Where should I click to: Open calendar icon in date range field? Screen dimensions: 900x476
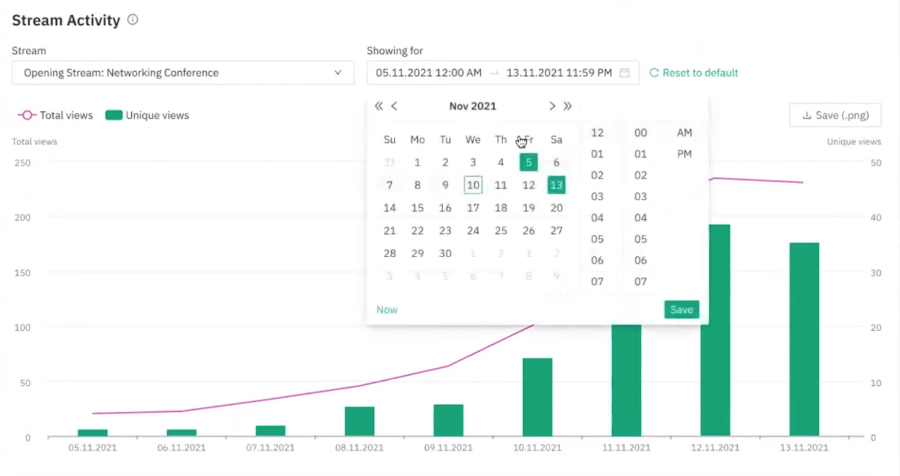[x=625, y=73]
